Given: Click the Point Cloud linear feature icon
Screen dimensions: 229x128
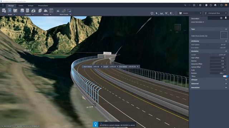Looking at the screenshot, I should click(64, 11).
